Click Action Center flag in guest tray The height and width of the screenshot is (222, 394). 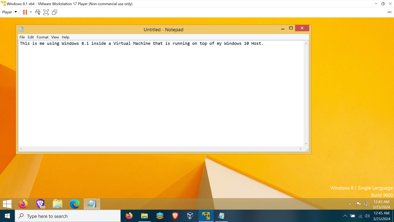pos(359,204)
